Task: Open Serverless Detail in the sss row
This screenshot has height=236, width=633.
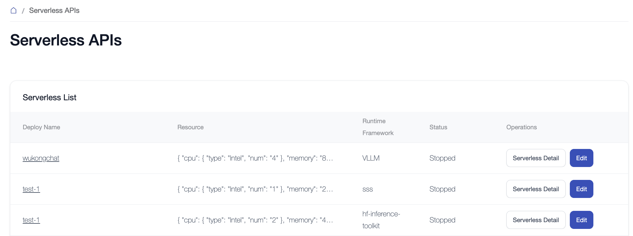Action: 536,189
